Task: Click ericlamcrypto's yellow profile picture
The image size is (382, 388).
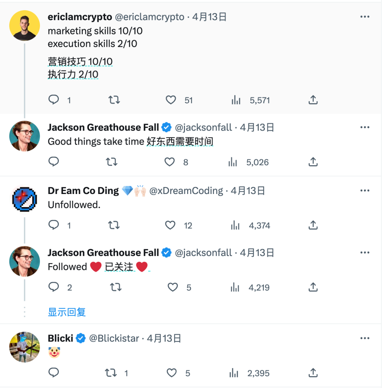Action: (x=24, y=25)
